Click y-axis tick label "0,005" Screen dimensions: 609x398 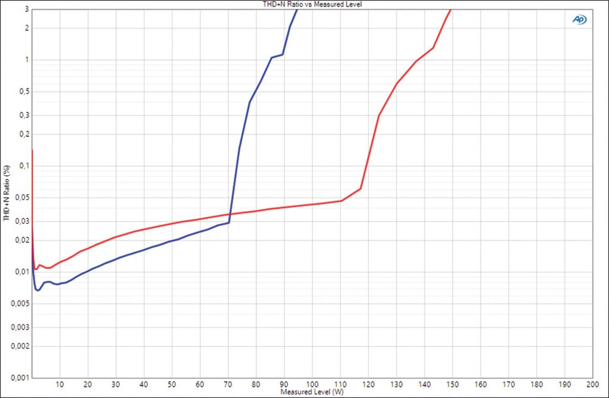pos(20,304)
